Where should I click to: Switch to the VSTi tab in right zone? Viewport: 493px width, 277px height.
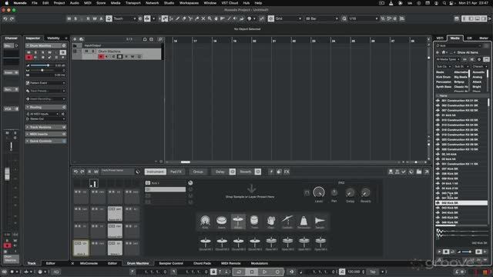pos(440,38)
